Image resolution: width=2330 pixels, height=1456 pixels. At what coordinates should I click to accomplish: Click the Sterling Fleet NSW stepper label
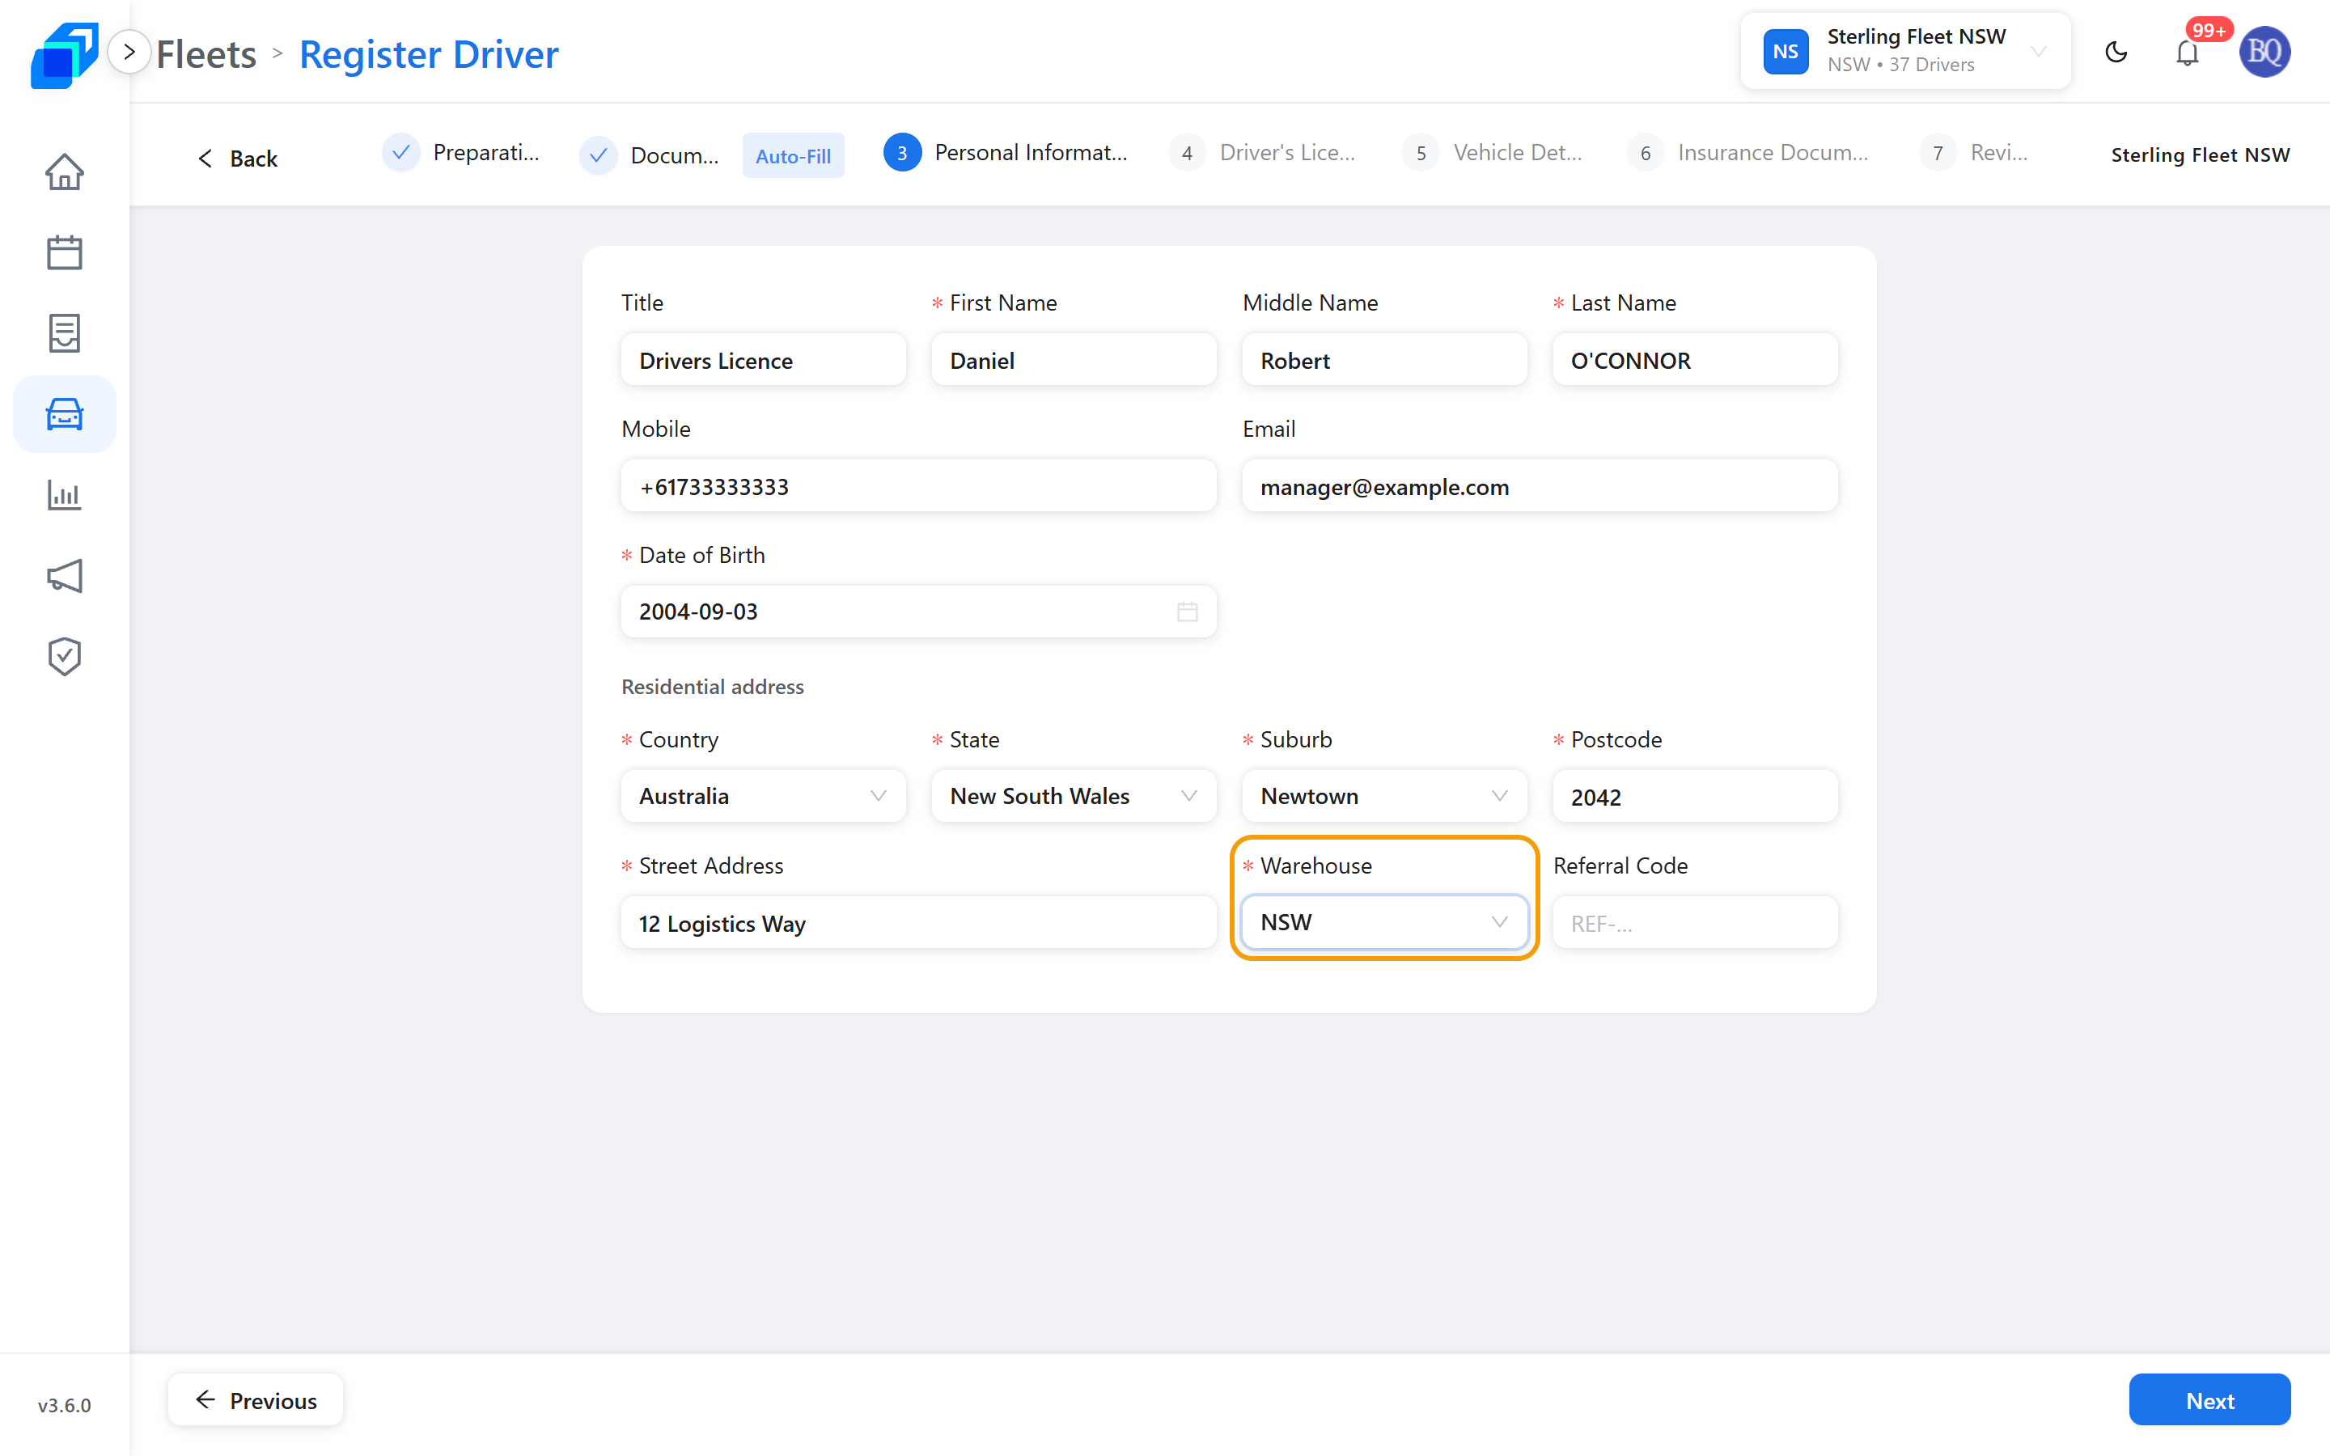pos(2200,155)
